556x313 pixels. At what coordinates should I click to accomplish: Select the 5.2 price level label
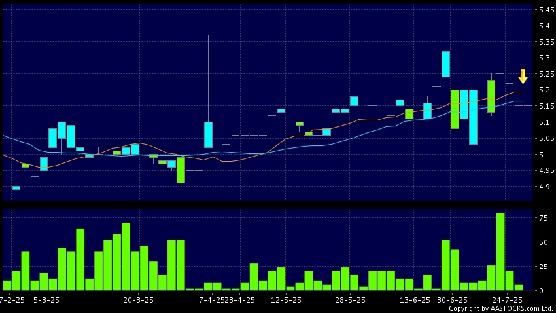[x=544, y=90]
